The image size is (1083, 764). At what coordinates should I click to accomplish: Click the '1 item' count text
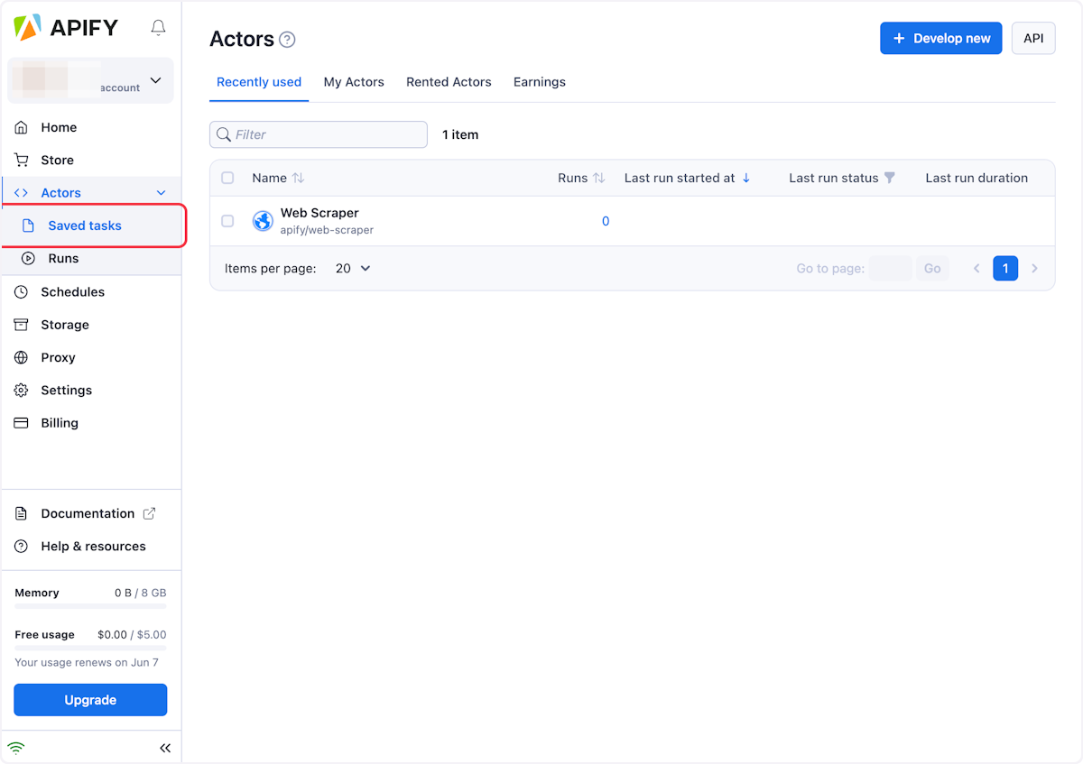[460, 134]
